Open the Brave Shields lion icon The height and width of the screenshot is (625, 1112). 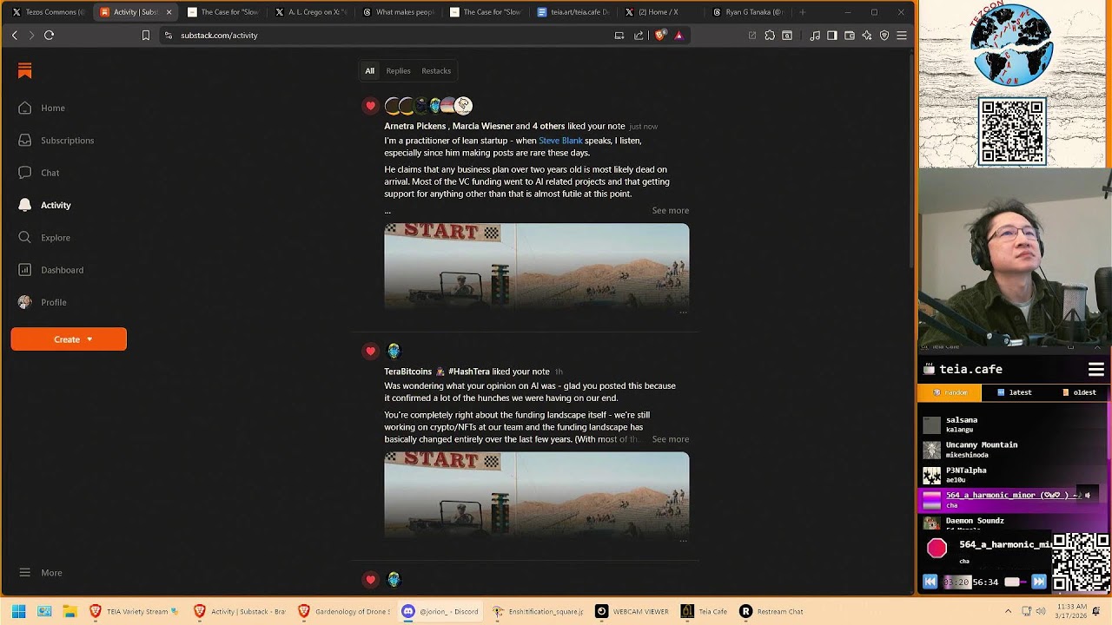pyautogui.click(x=660, y=36)
